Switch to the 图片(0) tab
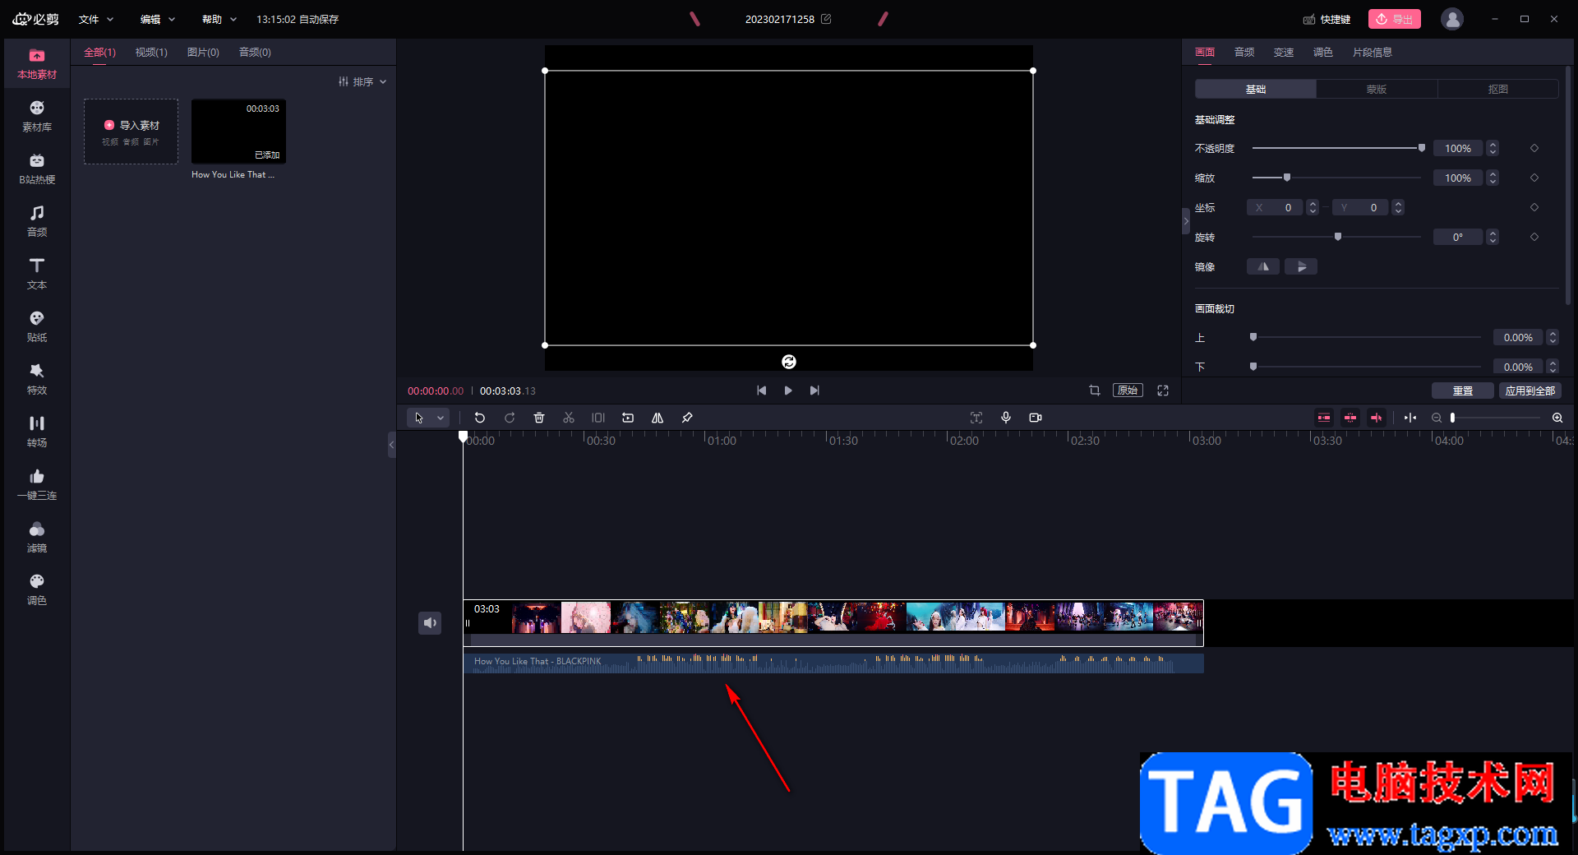Screen dimensions: 1578x855 (x=203, y=52)
